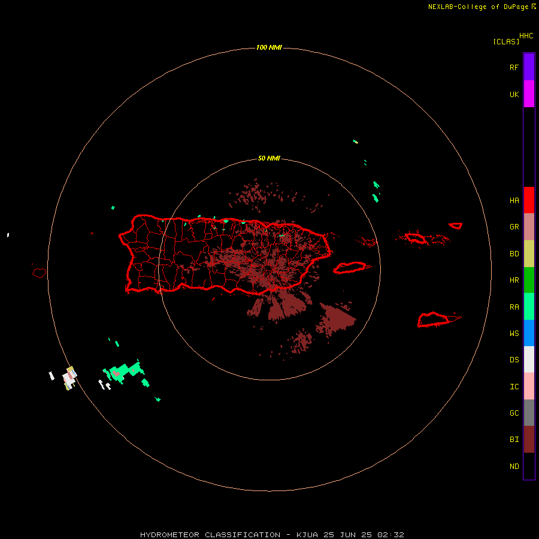Click the RA legend label
Screen dimensions: 539x539
pos(514,307)
